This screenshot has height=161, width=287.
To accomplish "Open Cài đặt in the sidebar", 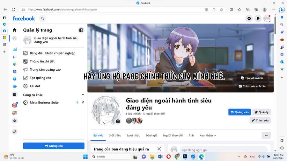I will coord(35,86).
